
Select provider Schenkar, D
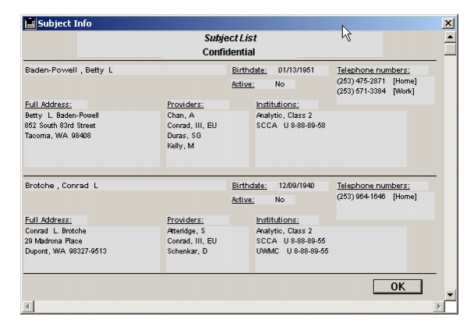point(187,251)
